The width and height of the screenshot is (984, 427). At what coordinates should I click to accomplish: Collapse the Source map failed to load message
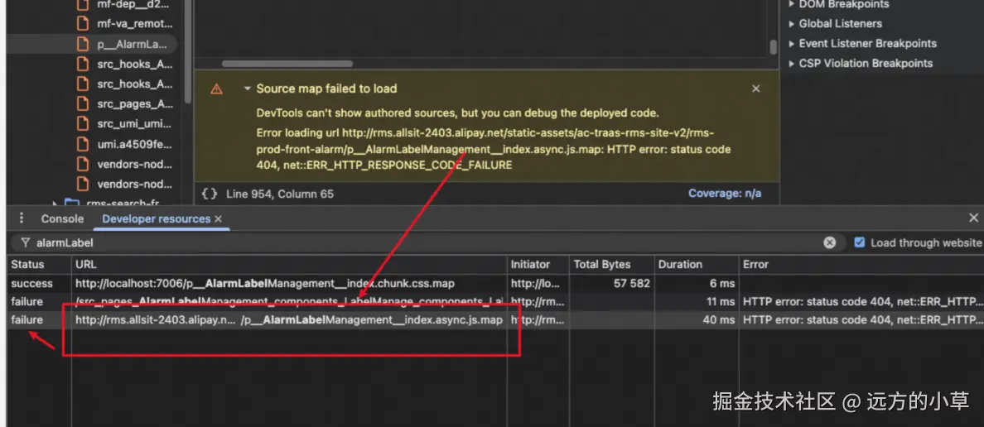point(247,89)
